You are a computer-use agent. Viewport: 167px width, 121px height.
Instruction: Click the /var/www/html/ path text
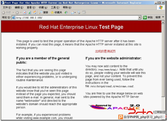pyautogui.click(x=108, y=70)
